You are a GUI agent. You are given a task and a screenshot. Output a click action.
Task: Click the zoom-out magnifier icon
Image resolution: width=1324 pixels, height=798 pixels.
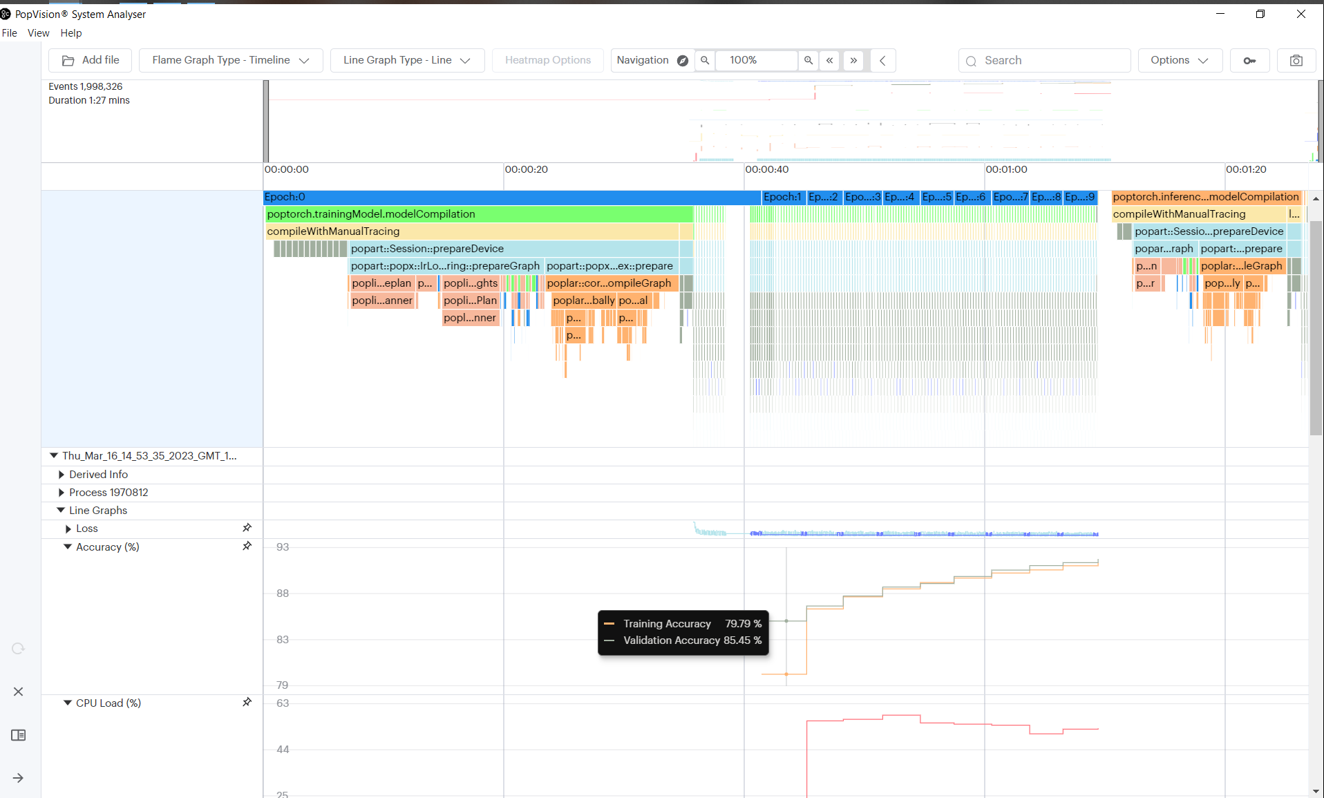click(x=706, y=60)
